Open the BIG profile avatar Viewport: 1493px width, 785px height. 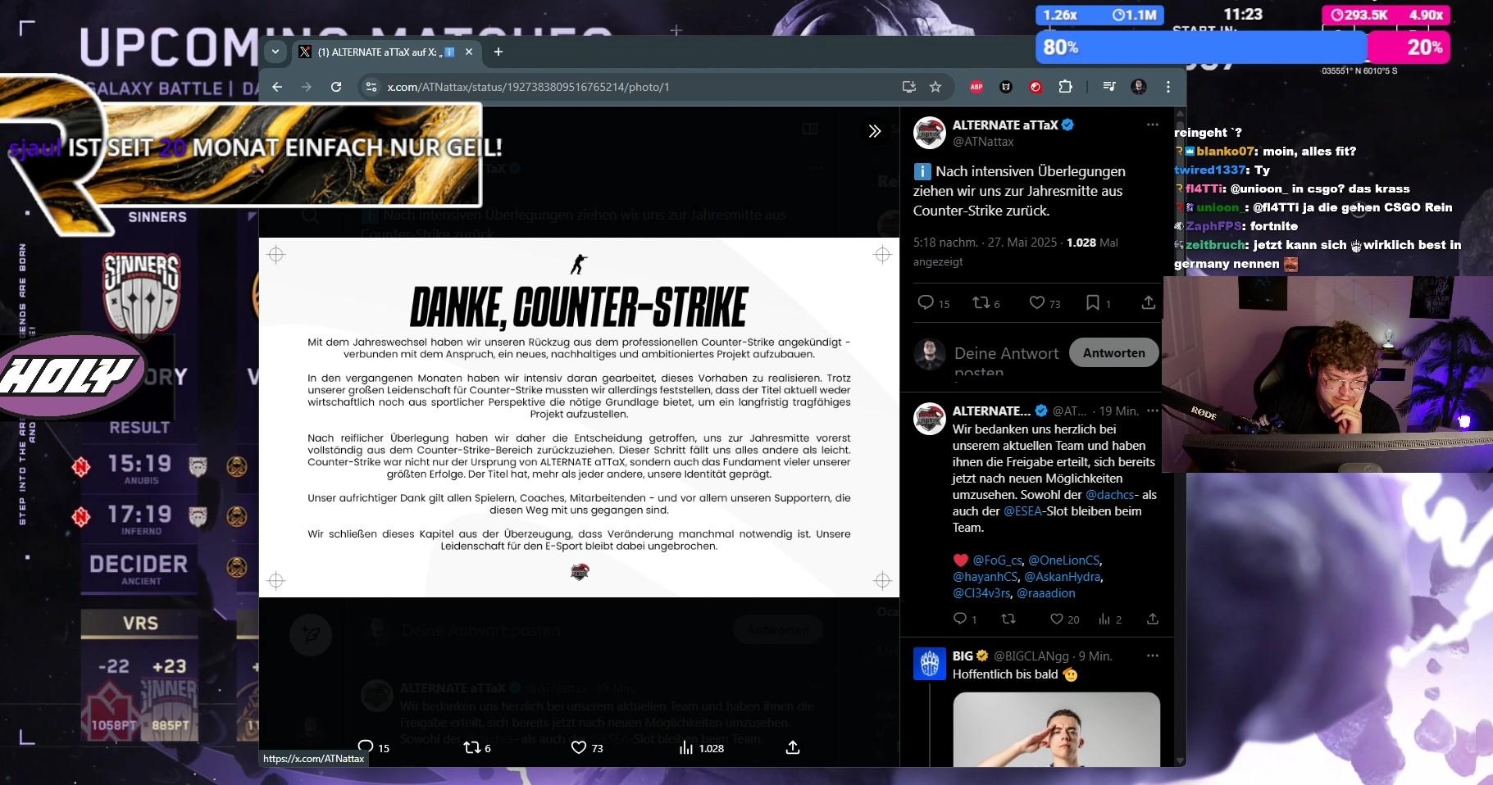click(x=930, y=664)
